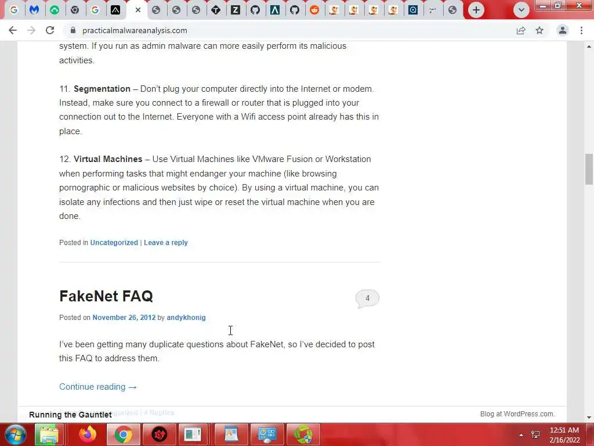Image resolution: width=594 pixels, height=446 pixels.
Task: Open the Control Panel taskbar icon
Action: [267, 434]
